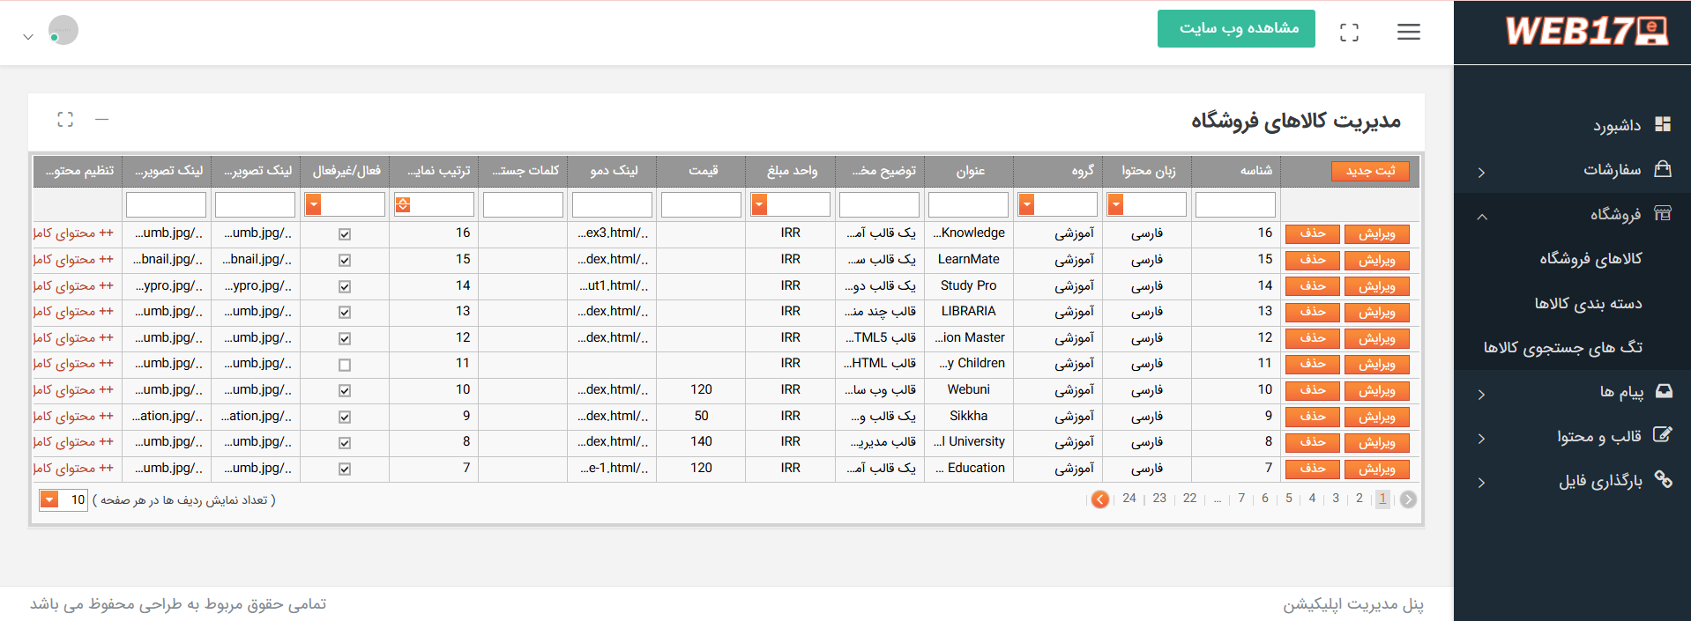Minimize the panel with the dash icon
This screenshot has height=621, width=1691.
102,119
